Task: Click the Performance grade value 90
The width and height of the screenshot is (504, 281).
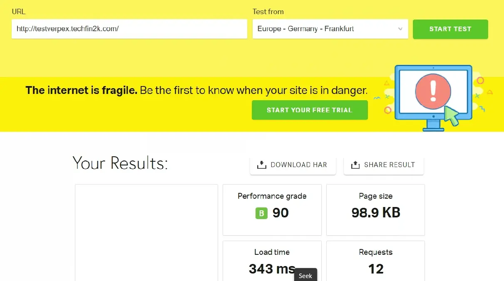Action: 281,213
